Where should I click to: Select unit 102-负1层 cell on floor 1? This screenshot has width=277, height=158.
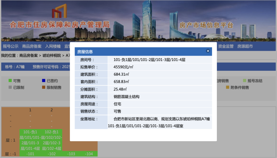pos(52,140)
